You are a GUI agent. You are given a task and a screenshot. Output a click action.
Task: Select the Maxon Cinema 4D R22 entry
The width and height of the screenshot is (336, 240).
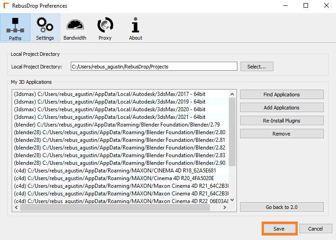pyautogui.click(x=120, y=201)
